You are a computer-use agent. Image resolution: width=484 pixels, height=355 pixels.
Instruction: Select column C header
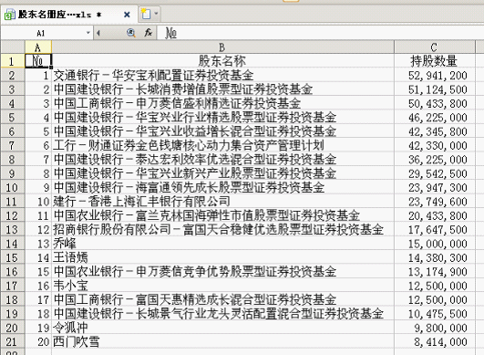(x=434, y=47)
